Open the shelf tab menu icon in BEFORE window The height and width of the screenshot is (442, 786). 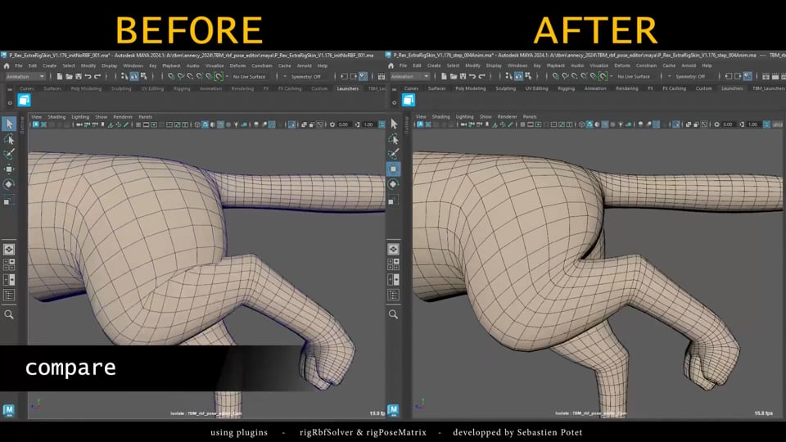(x=10, y=89)
